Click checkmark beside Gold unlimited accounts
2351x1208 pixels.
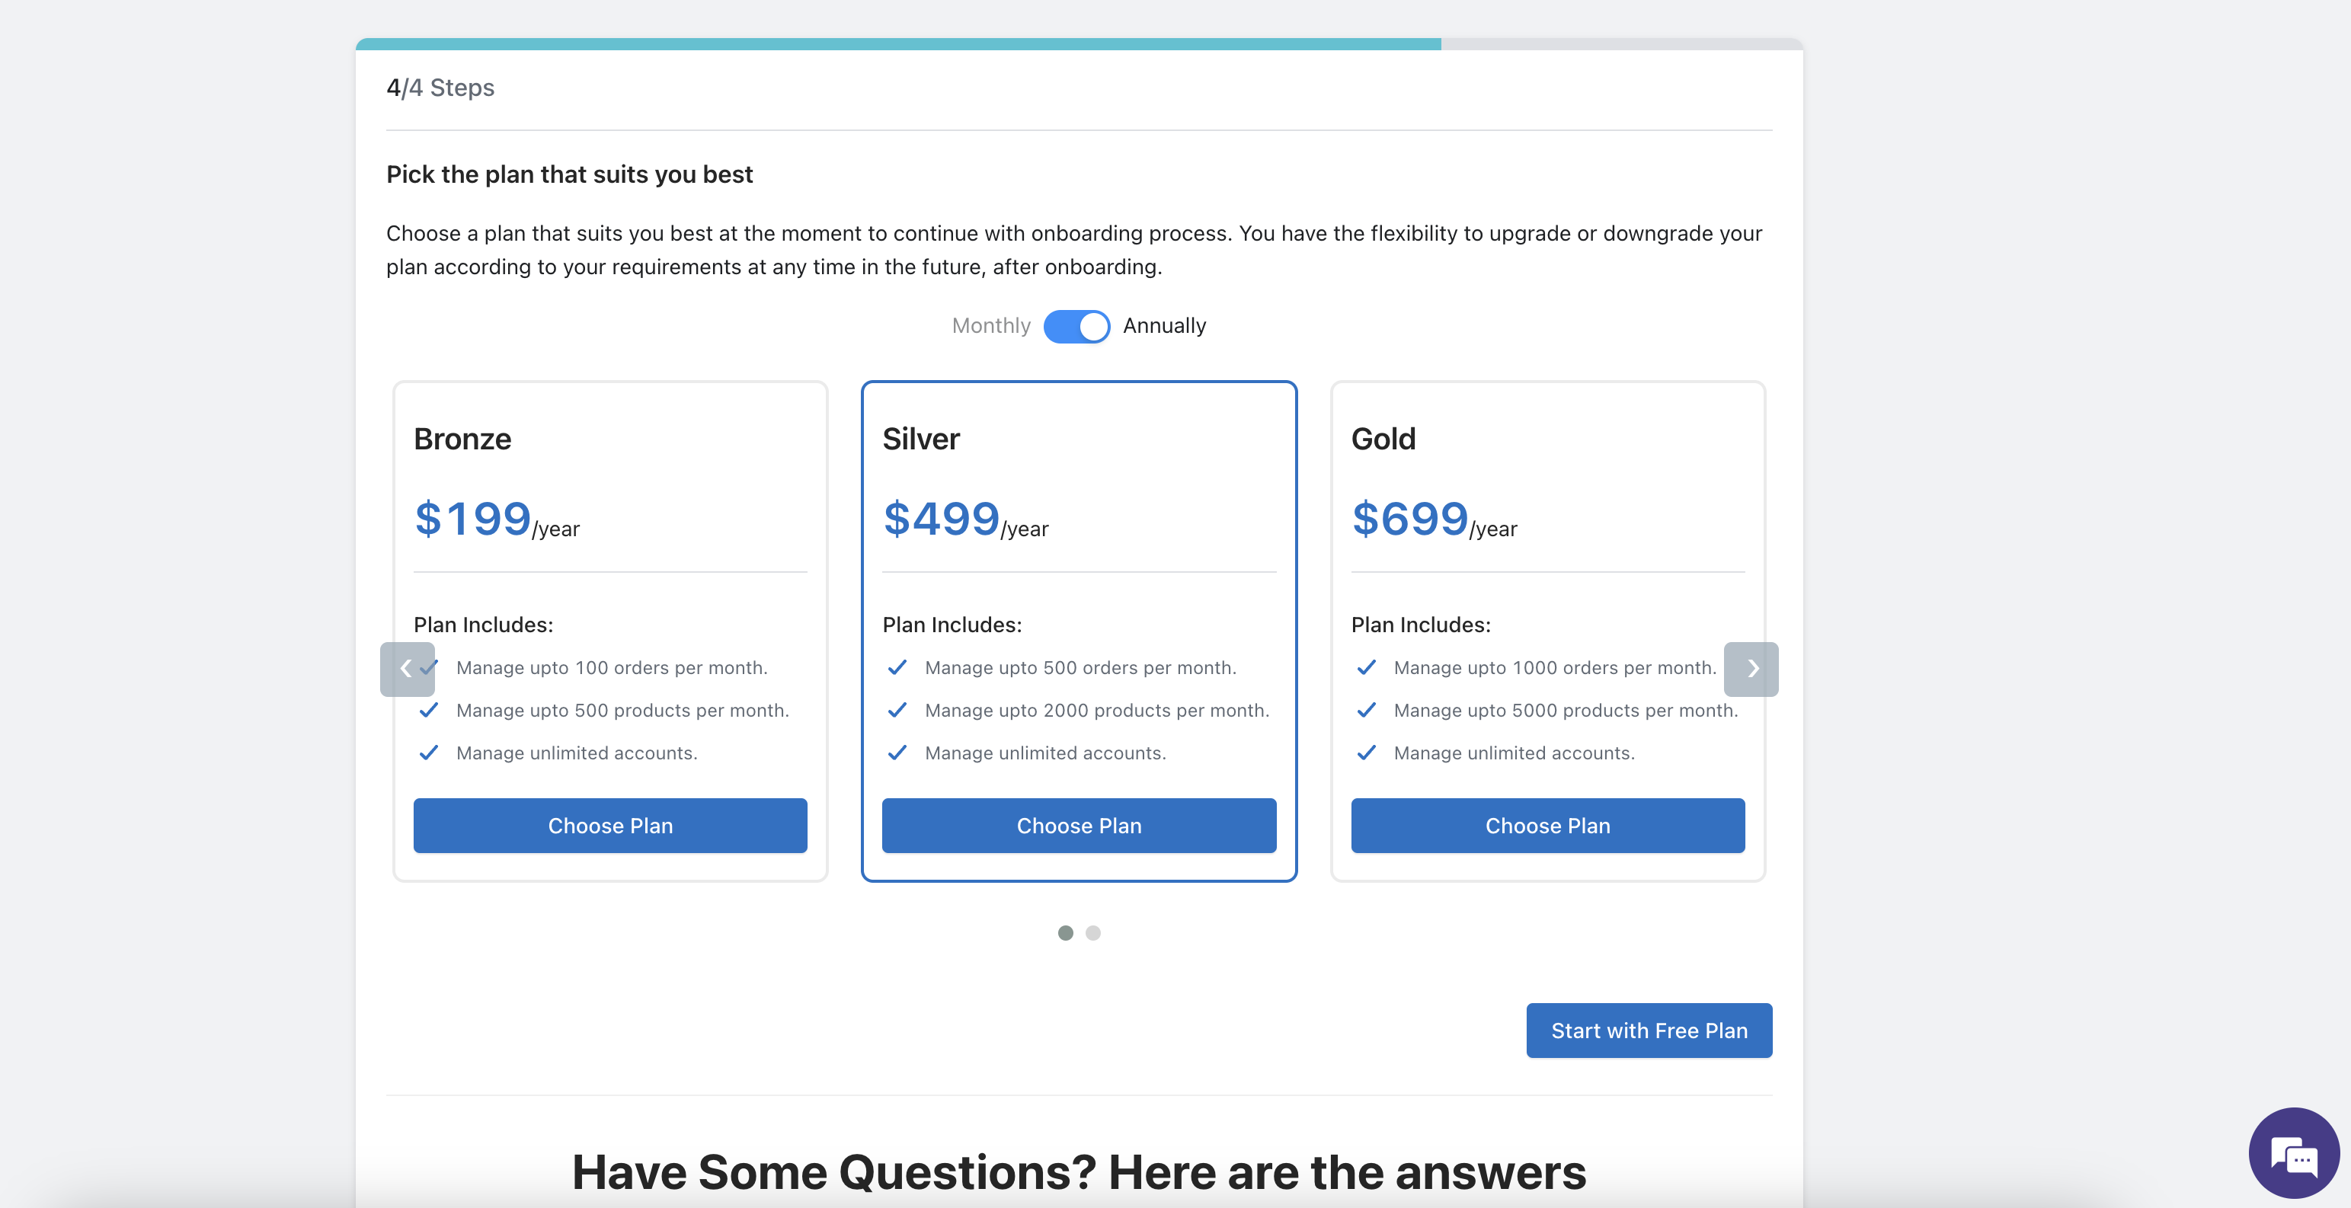1366,753
